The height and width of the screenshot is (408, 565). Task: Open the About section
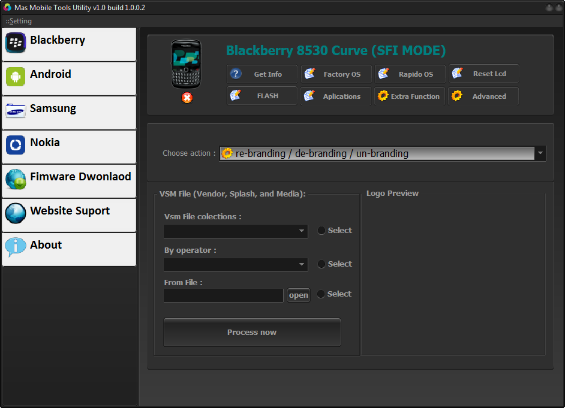tap(69, 249)
